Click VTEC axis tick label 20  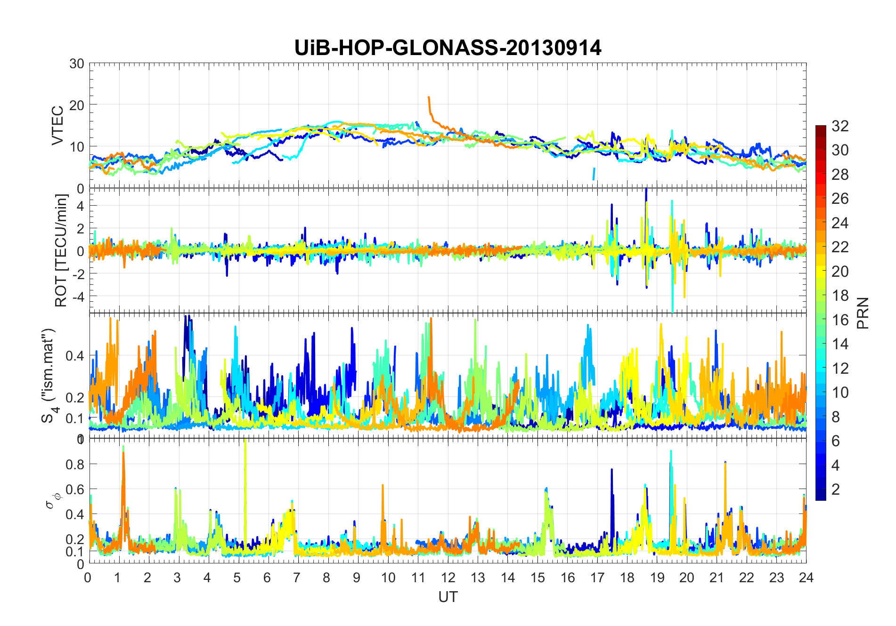(x=77, y=105)
